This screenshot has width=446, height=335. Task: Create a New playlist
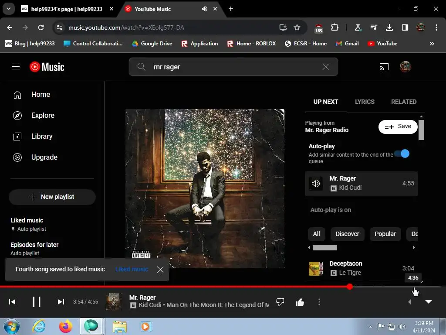tap(52, 197)
